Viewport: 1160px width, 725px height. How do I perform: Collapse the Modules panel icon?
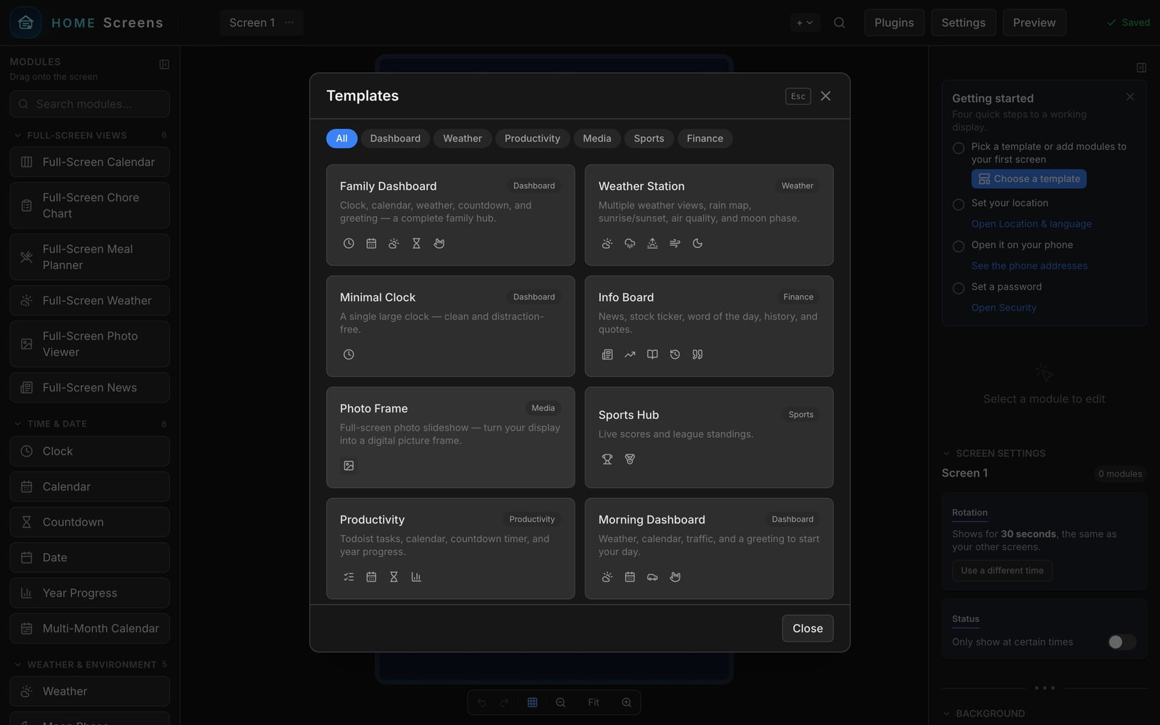[165, 65]
